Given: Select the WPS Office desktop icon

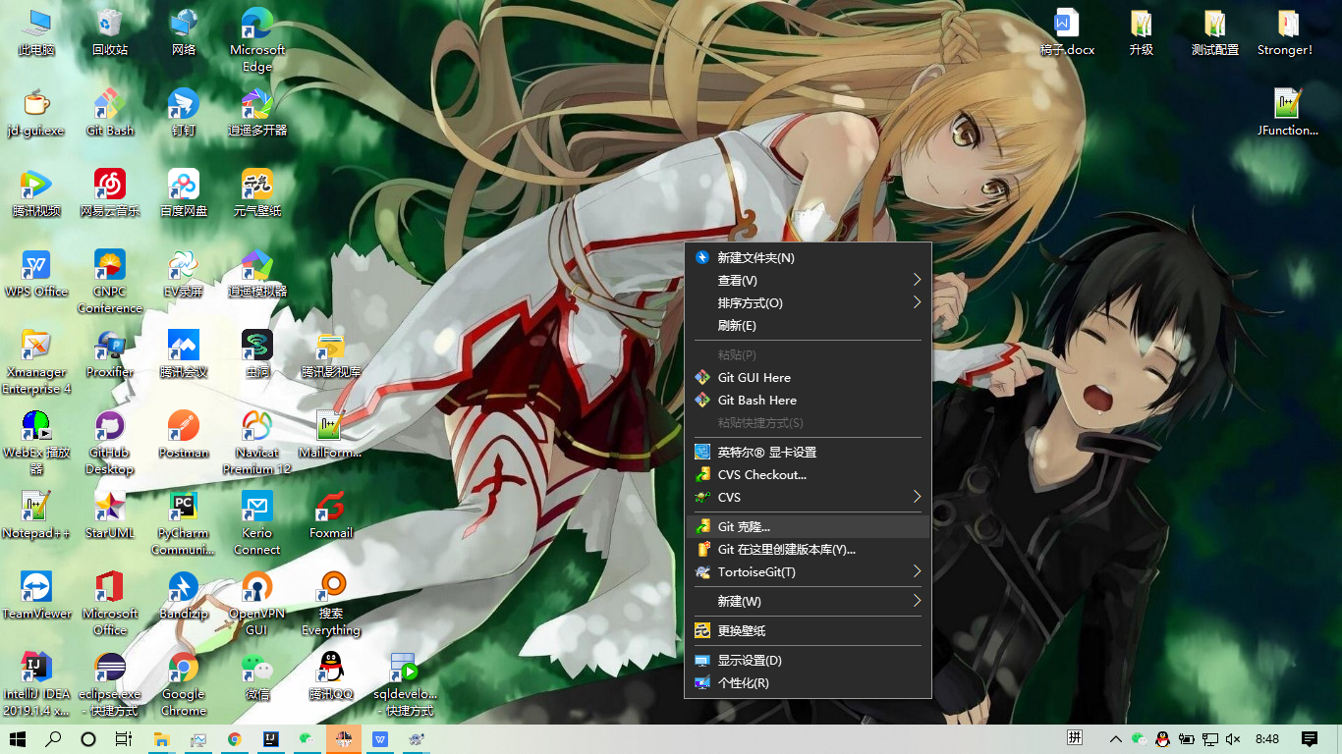Looking at the screenshot, I should click(x=36, y=273).
